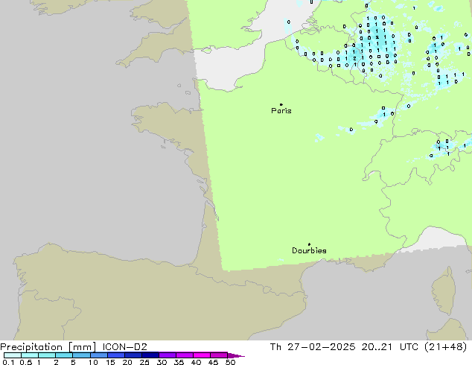Click the 'Precipitation [mm]' title text

click(48, 347)
